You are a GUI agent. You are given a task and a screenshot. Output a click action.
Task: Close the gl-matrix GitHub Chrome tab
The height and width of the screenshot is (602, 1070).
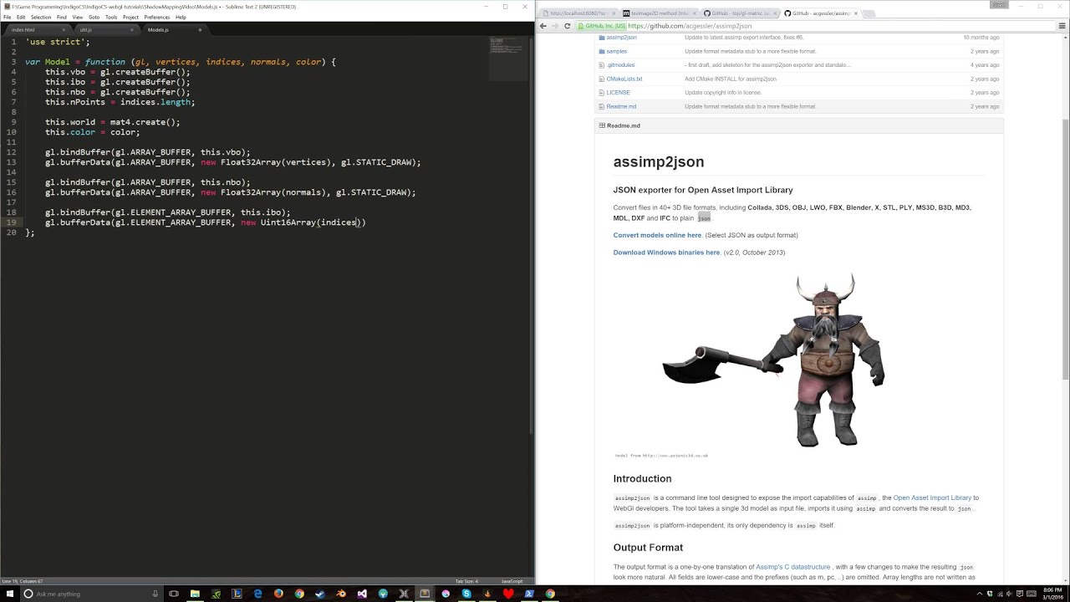pos(776,13)
